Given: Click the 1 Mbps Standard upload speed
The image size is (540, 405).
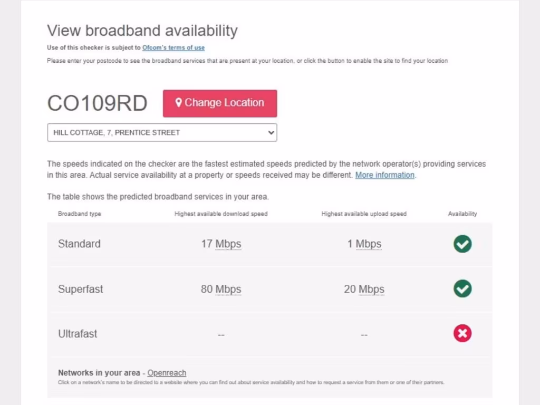Looking at the screenshot, I should 364,244.
